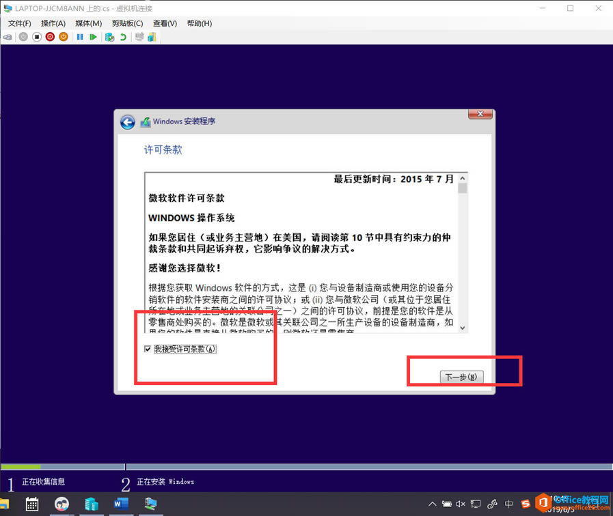This screenshot has height=516, width=613.
Task: Click the pen/link tray icon
Action: pyautogui.click(x=492, y=504)
